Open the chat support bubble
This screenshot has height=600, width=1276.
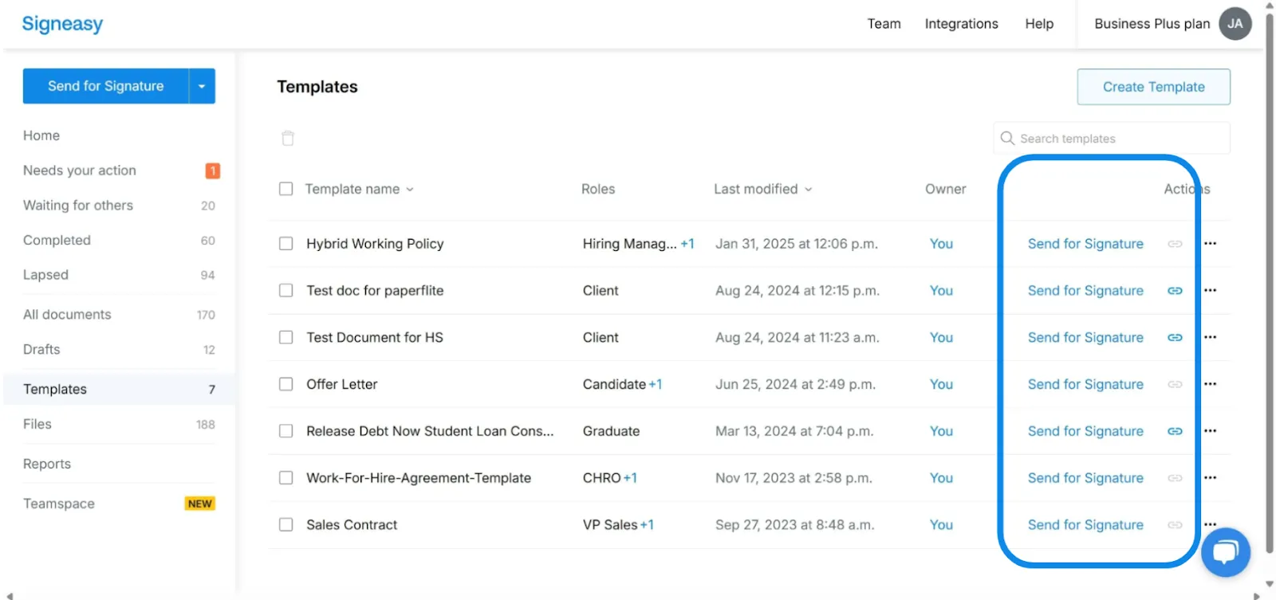(x=1226, y=552)
